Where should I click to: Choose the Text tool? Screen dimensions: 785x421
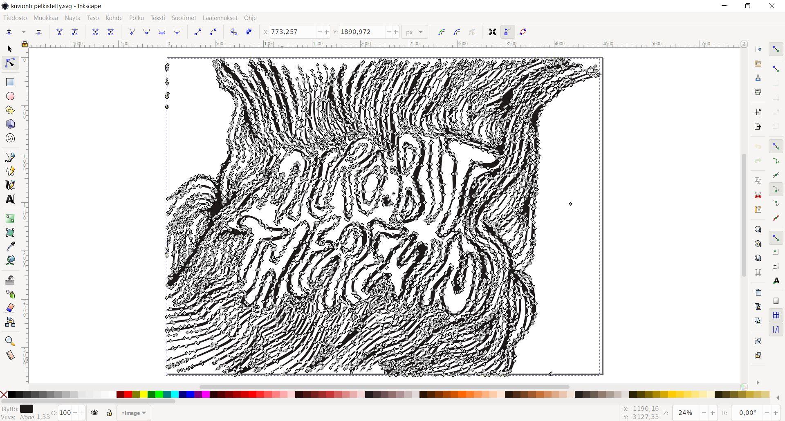point(10,199)
